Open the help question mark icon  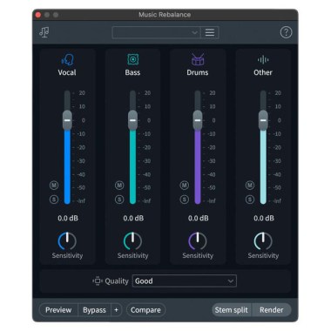pyautogui.click(x=286, y=32)
